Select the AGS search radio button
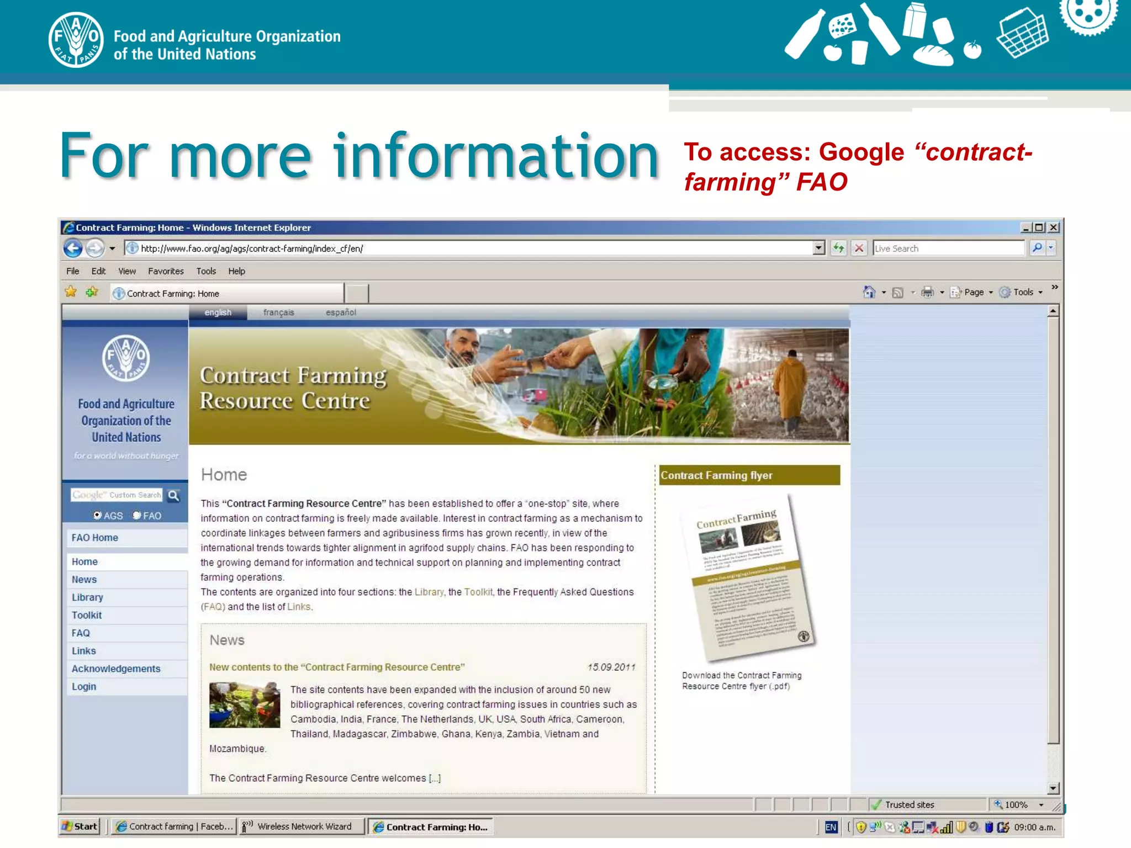 (x=97, y=515)
